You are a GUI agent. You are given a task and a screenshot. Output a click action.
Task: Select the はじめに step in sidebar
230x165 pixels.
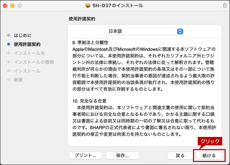(23, 35)
